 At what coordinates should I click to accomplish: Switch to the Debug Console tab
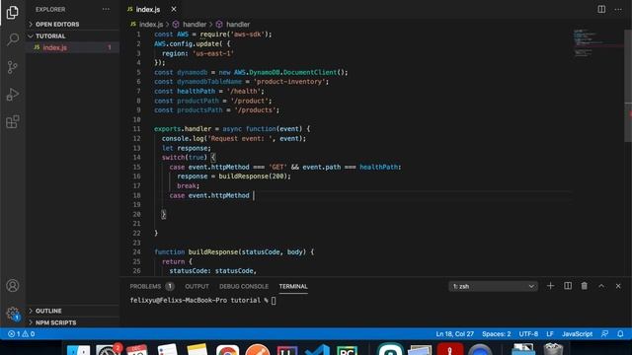pyautogui.click(x=244, y=286)
